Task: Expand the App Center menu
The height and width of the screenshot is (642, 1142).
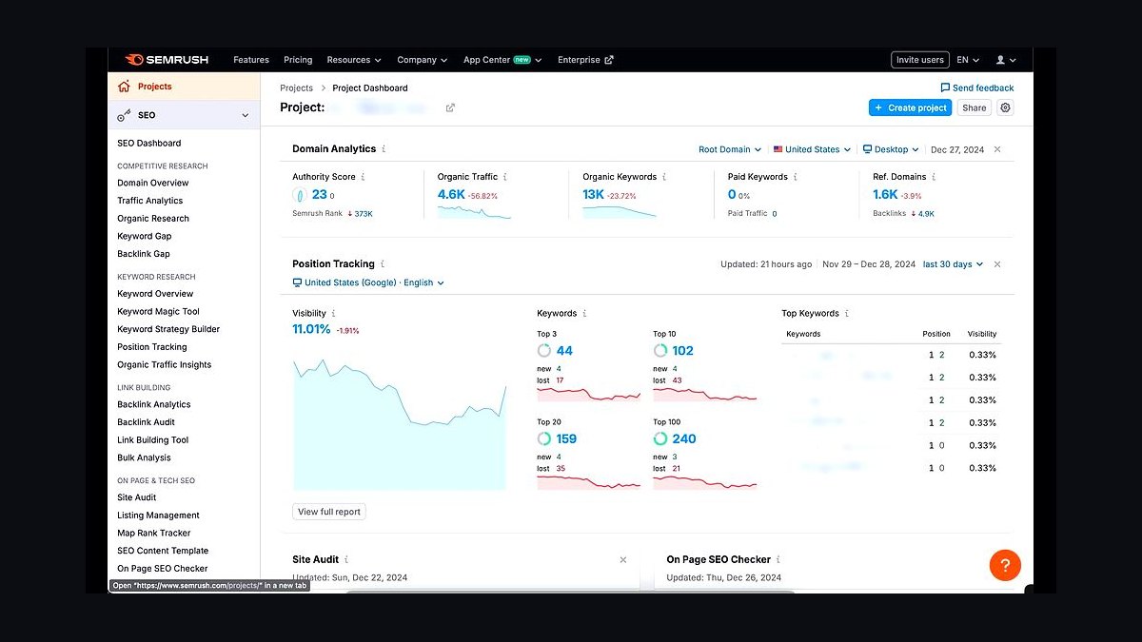Action: pyautogui.click(x=502, y=60)
